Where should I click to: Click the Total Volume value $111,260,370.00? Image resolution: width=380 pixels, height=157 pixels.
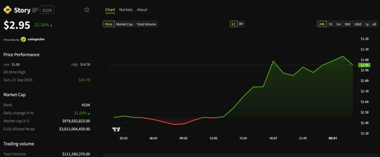pyautogui.click(x=76, y=154)
